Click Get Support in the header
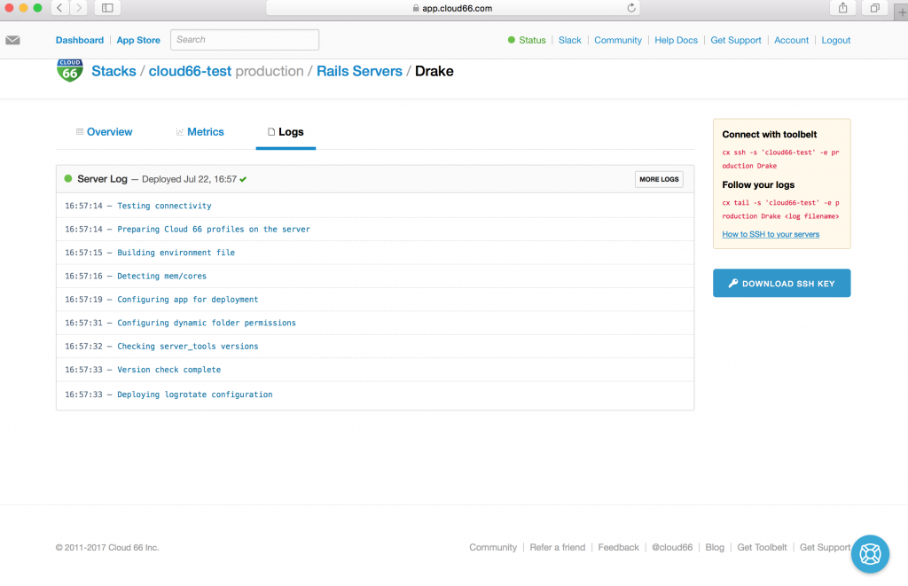 (735, 40)
